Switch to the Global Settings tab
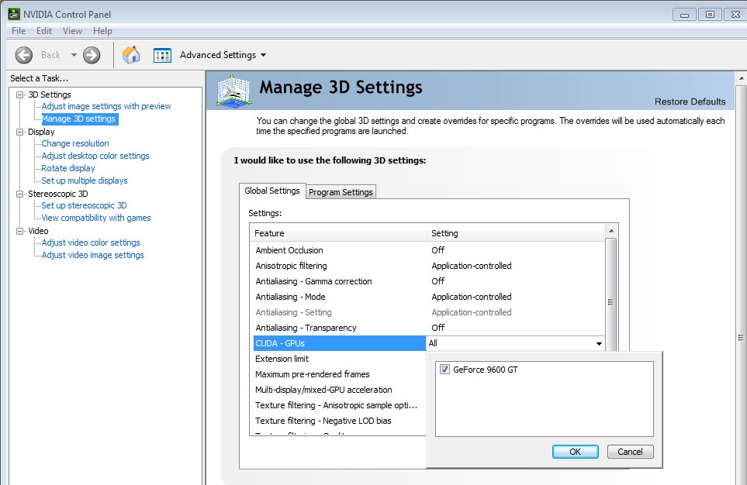The image size is (747, 485). coord(272,191)
